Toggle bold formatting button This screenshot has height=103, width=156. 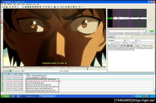(108, 46)
